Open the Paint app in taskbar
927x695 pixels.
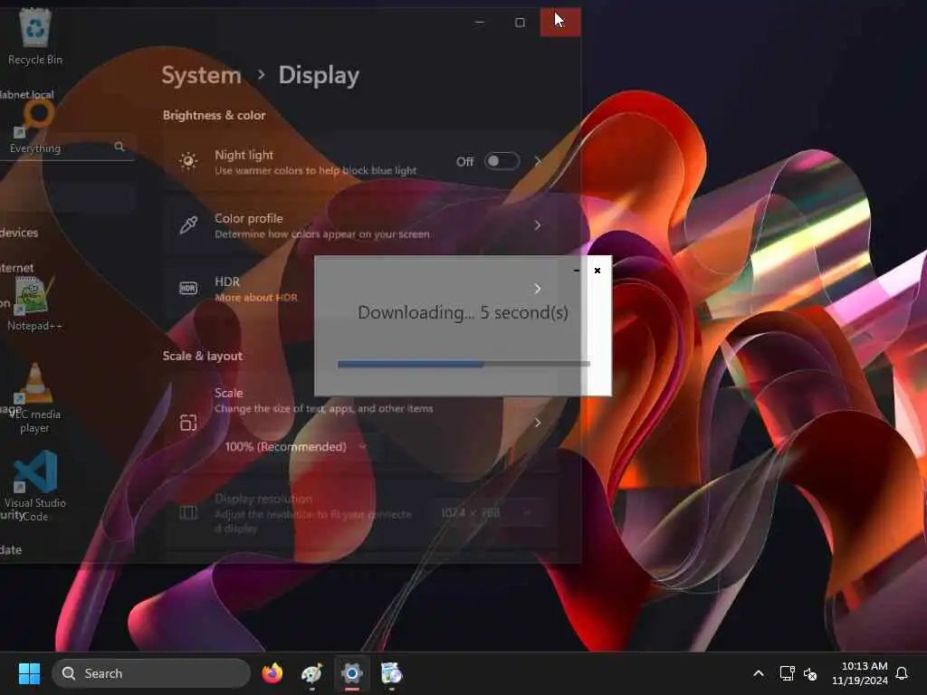pyautogui.click(x=311, y=673)
